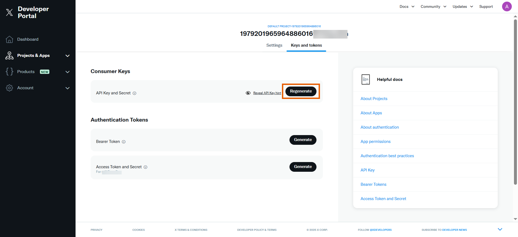
Task: Expand the Projects & Apps chevron
Action: 67,56
